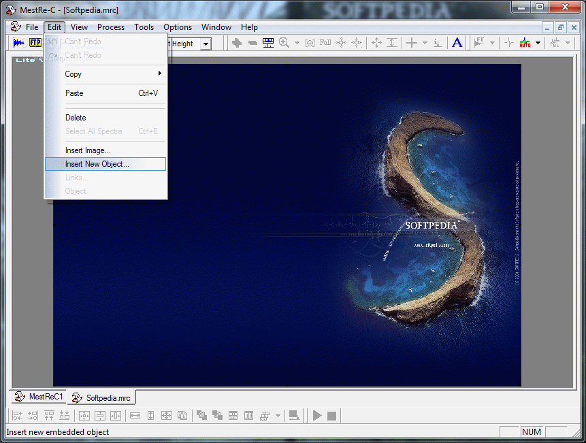Click the integration tool icon
This screenshot has width=586, height=443.
(x=437, y=43)
